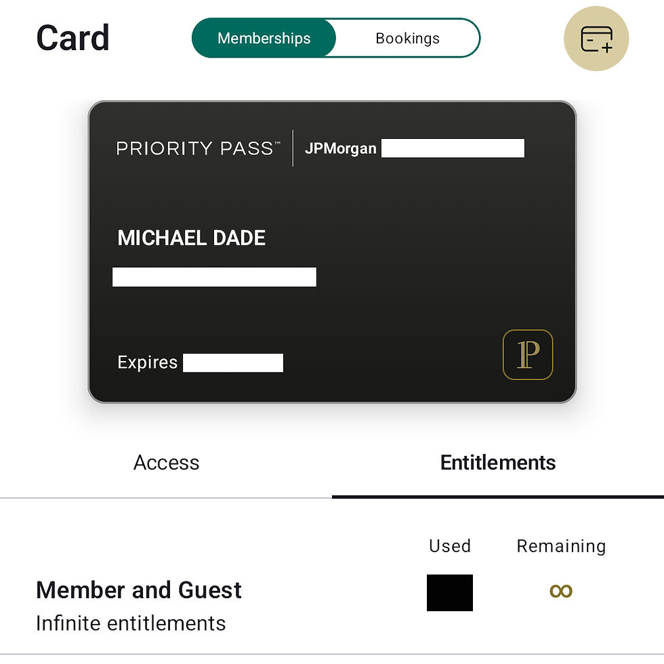Viewport: 664px width, 664px height.
Task: Tap the Expires label on the card
Action: [147, 362]
